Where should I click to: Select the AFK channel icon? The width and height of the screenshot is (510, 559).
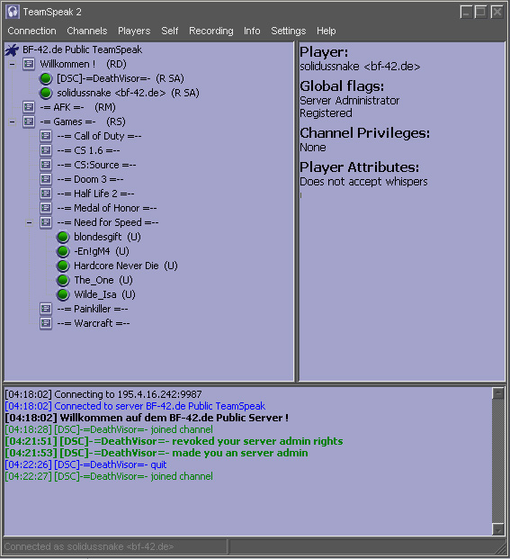[x=29, y=107]
